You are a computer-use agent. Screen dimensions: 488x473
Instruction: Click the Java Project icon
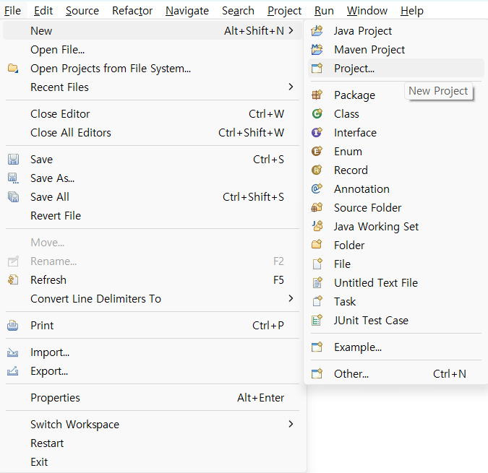click(317, 31)
